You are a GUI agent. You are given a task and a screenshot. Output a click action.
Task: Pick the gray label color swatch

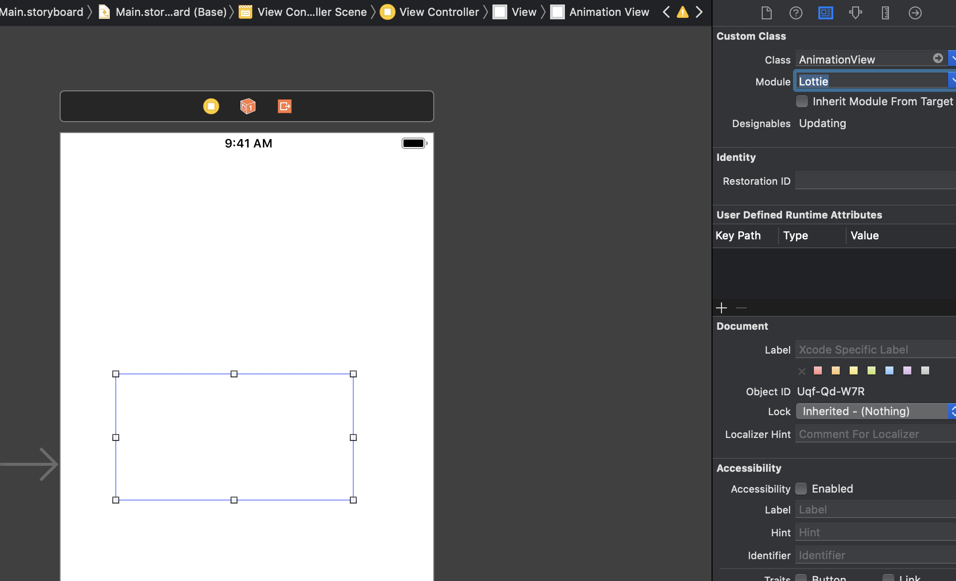point(925,370)
